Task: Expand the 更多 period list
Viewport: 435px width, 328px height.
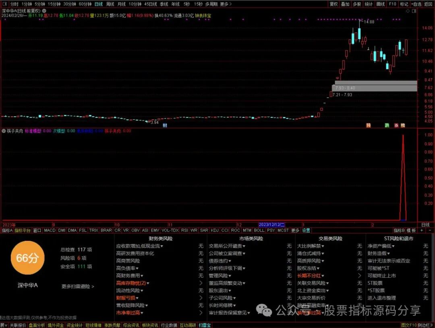Action: click(x=226, y=4)
